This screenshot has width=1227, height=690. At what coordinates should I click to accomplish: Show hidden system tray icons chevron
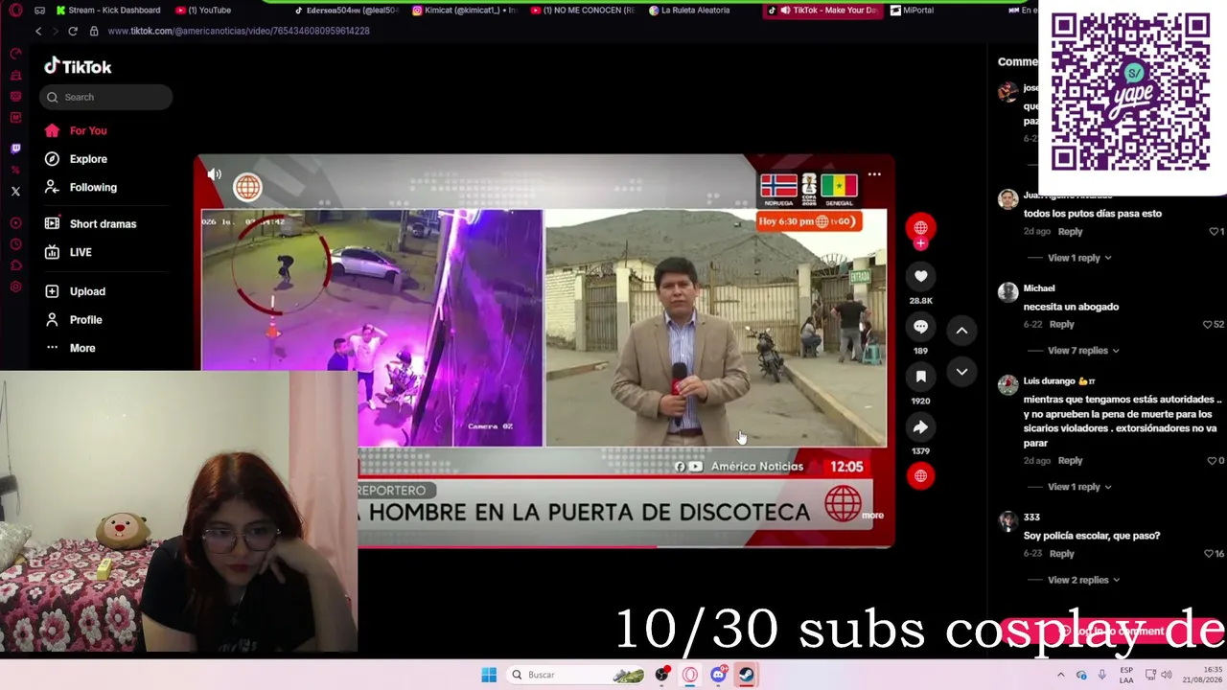[x=1060, y=675]
